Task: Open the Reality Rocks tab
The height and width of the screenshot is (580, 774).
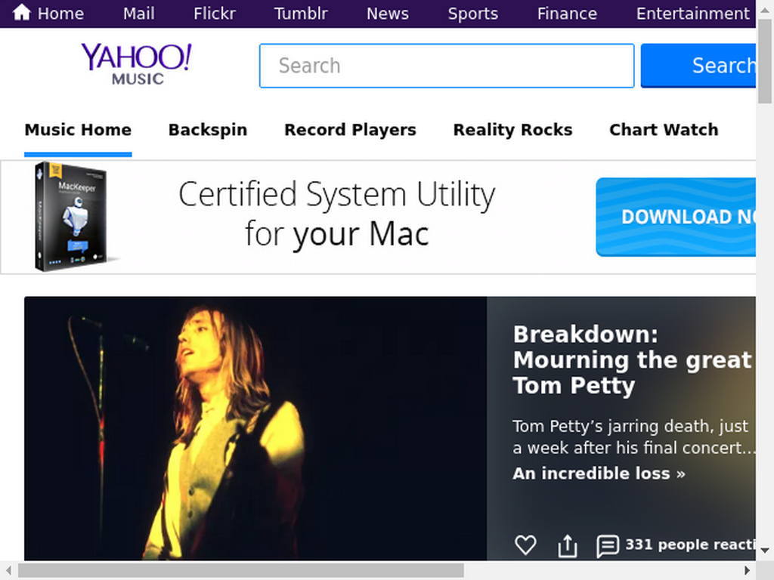Action: [512, 130]
